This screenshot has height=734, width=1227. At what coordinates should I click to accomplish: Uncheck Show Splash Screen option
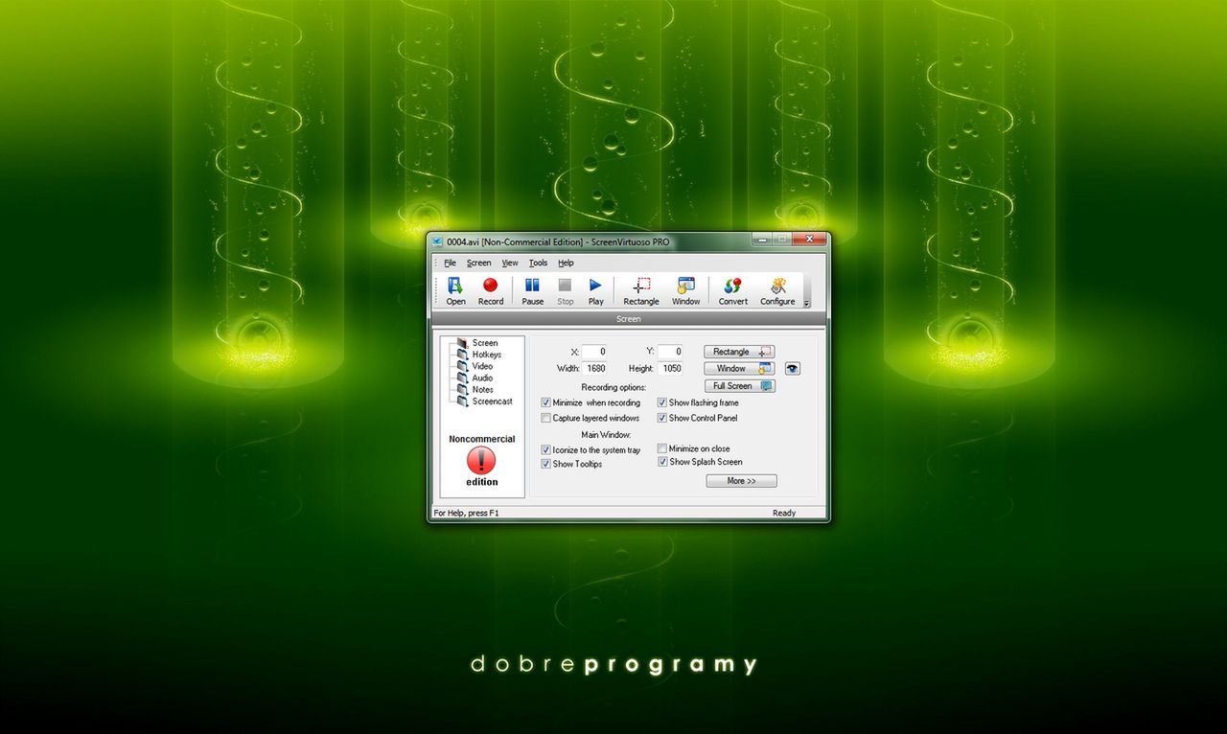point(662,462)
